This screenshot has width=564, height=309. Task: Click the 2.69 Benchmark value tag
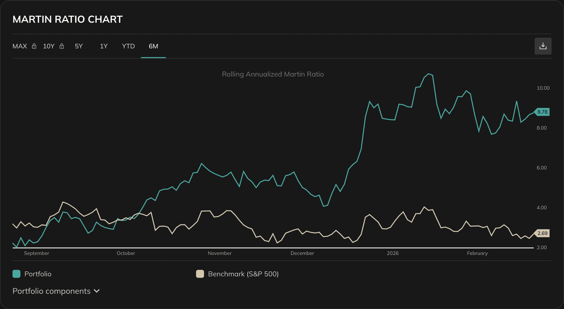click(542, 233)
